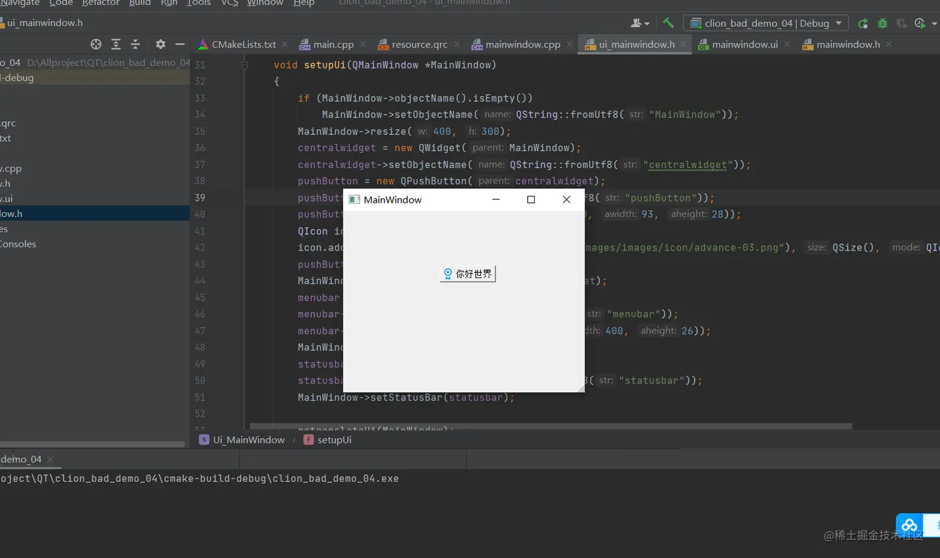
Task: Close the main.cpp tab
Action: (x=363, y=44)
